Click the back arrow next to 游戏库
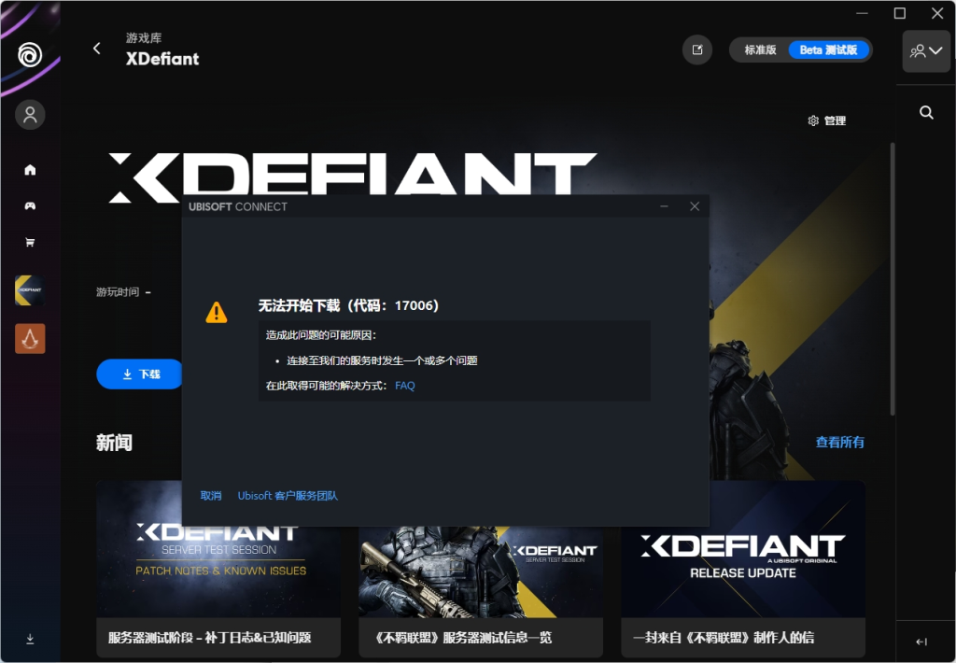This screenshot has width=956, height=663. tap(97, 49)
